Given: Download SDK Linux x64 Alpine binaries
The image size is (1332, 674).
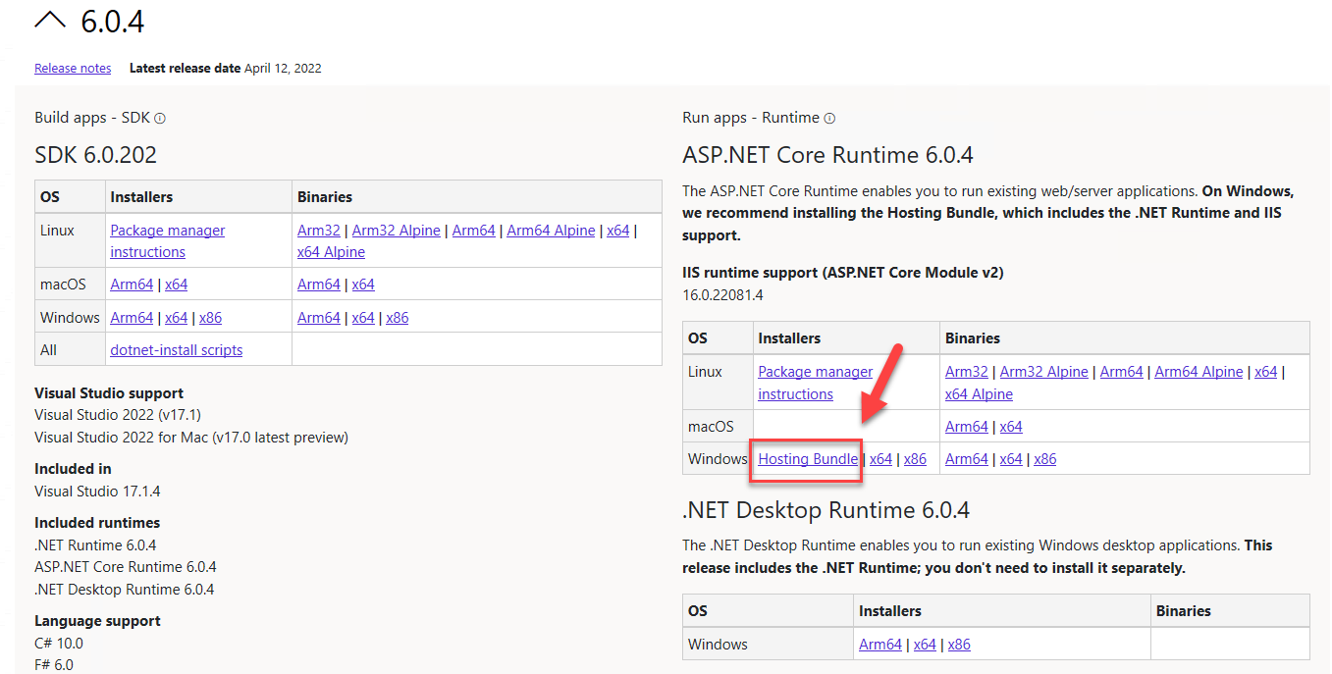Looking at the screenshot, I should click(331, 252).
